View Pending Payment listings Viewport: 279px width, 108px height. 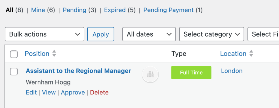point(168,10)
